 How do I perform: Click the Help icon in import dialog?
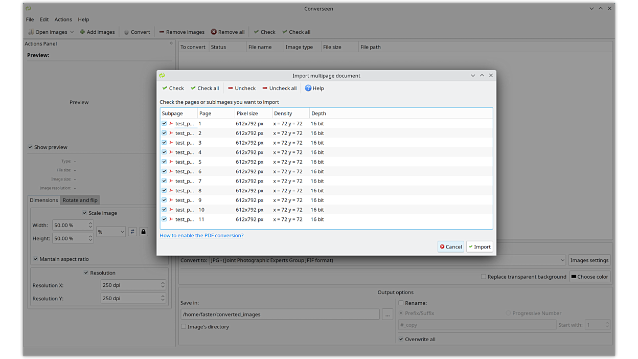point(308,88)
